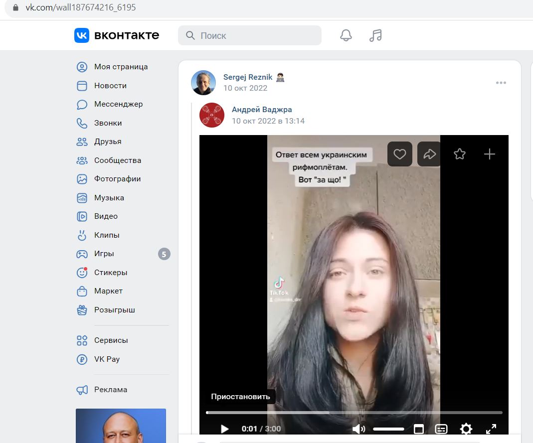This screenshot has height=443, width=533.
Task: Open Моя страница in sidebar
Action: (x=121, y=67)
